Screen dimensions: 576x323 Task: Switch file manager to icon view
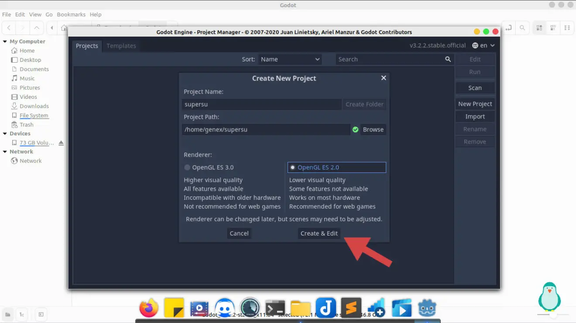coord(539,28)
